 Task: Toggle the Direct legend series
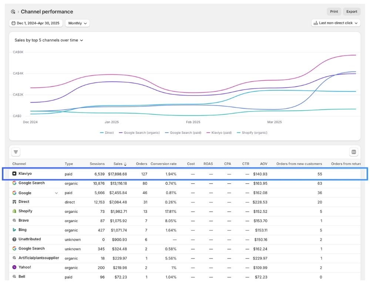coord(107,133)
